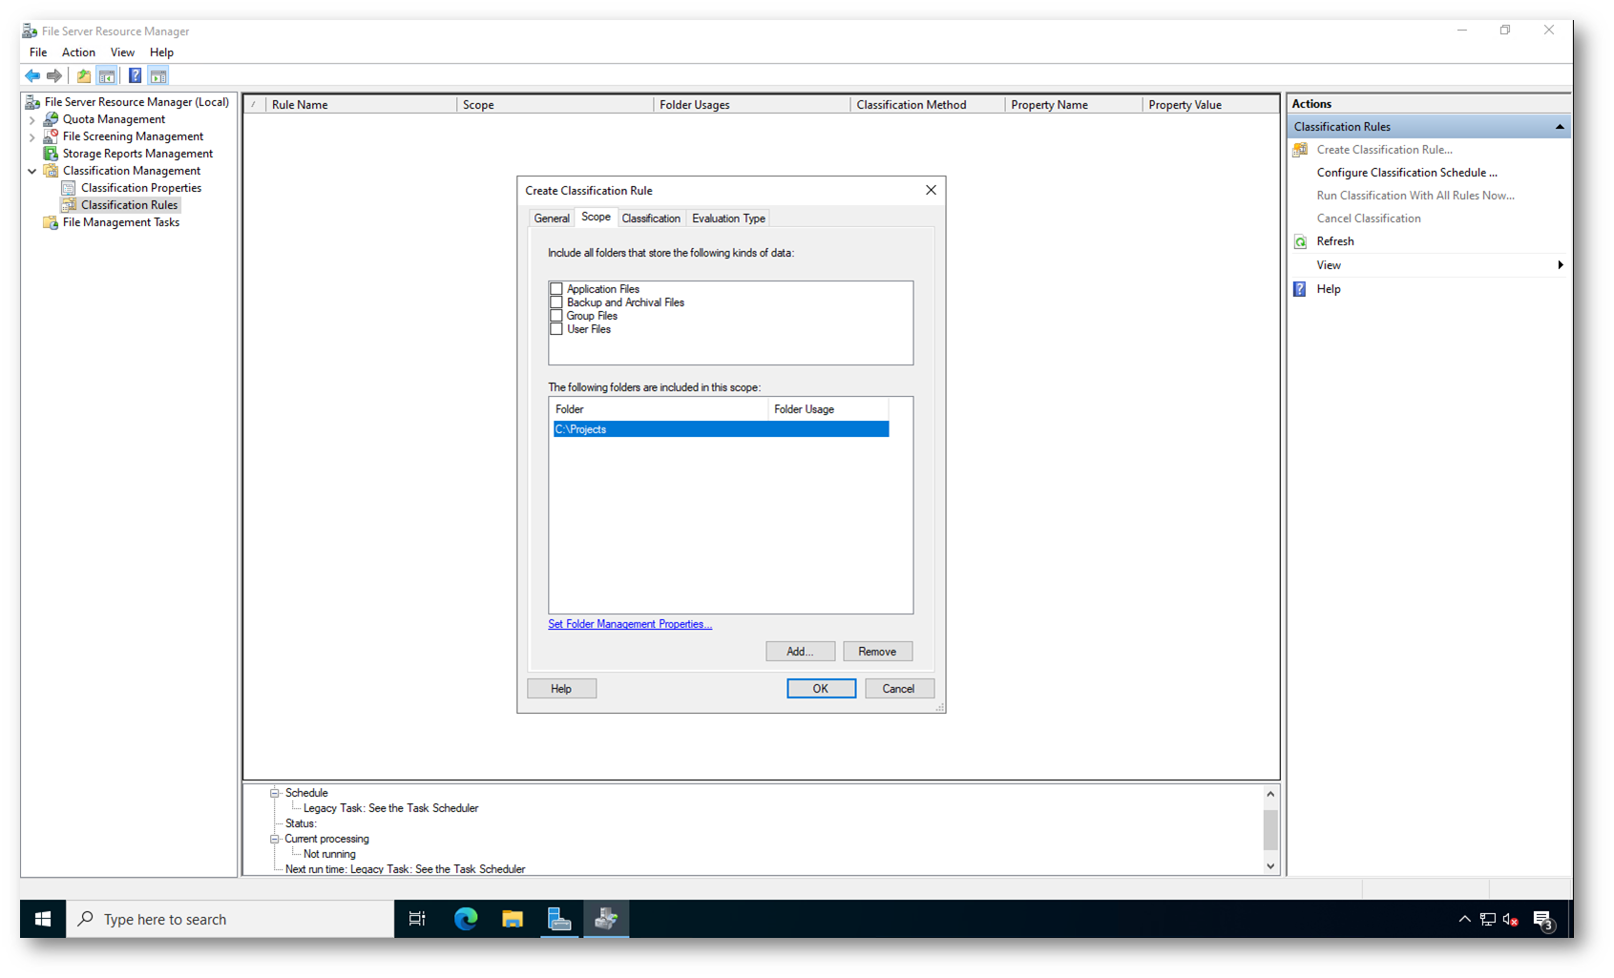Click the Forward arrow toolbar icon
Image resolution: width=1614 pixels, height=978 pixels.
(x=54, y=75)
